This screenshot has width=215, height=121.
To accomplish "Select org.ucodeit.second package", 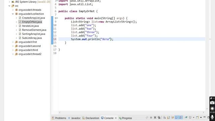I will tap(30, 46).
